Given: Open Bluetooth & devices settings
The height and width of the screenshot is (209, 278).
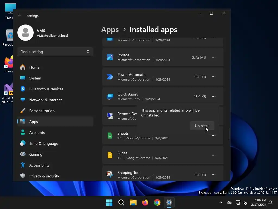Looking at the screenshot, I should (55, 89).
